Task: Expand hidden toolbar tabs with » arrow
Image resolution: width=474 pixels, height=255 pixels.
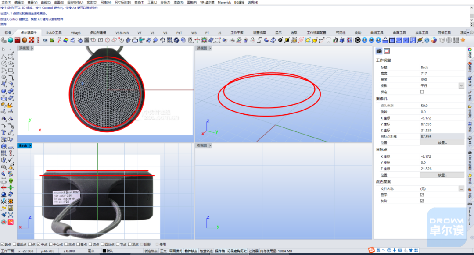Action: click(x=468, y=32)
